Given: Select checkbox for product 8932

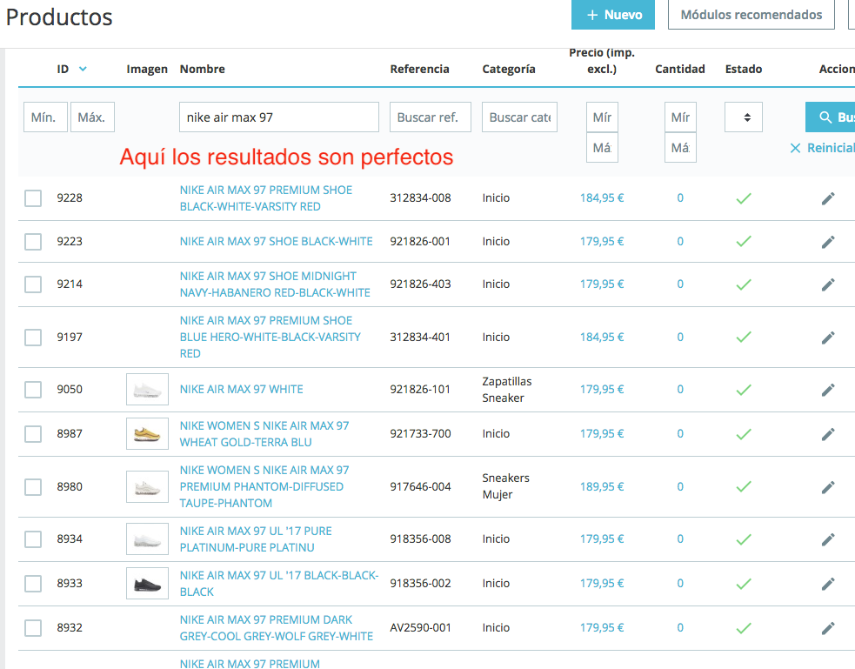Looking at the screenshot, I should (x=33, y=627).
